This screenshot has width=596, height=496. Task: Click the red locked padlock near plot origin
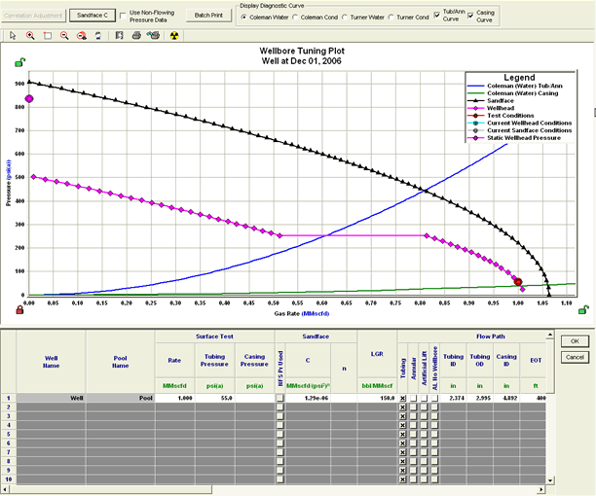(19, 310)
